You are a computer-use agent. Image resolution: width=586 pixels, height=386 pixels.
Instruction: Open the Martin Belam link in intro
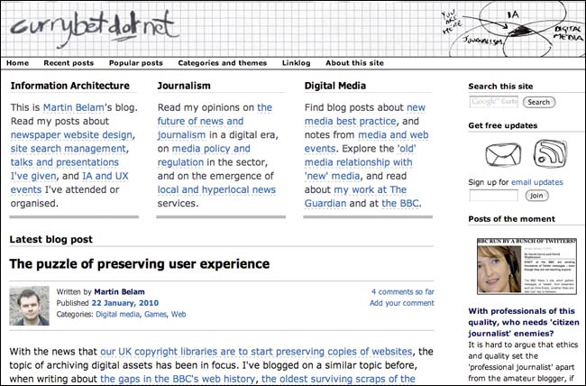click(74, 107)
